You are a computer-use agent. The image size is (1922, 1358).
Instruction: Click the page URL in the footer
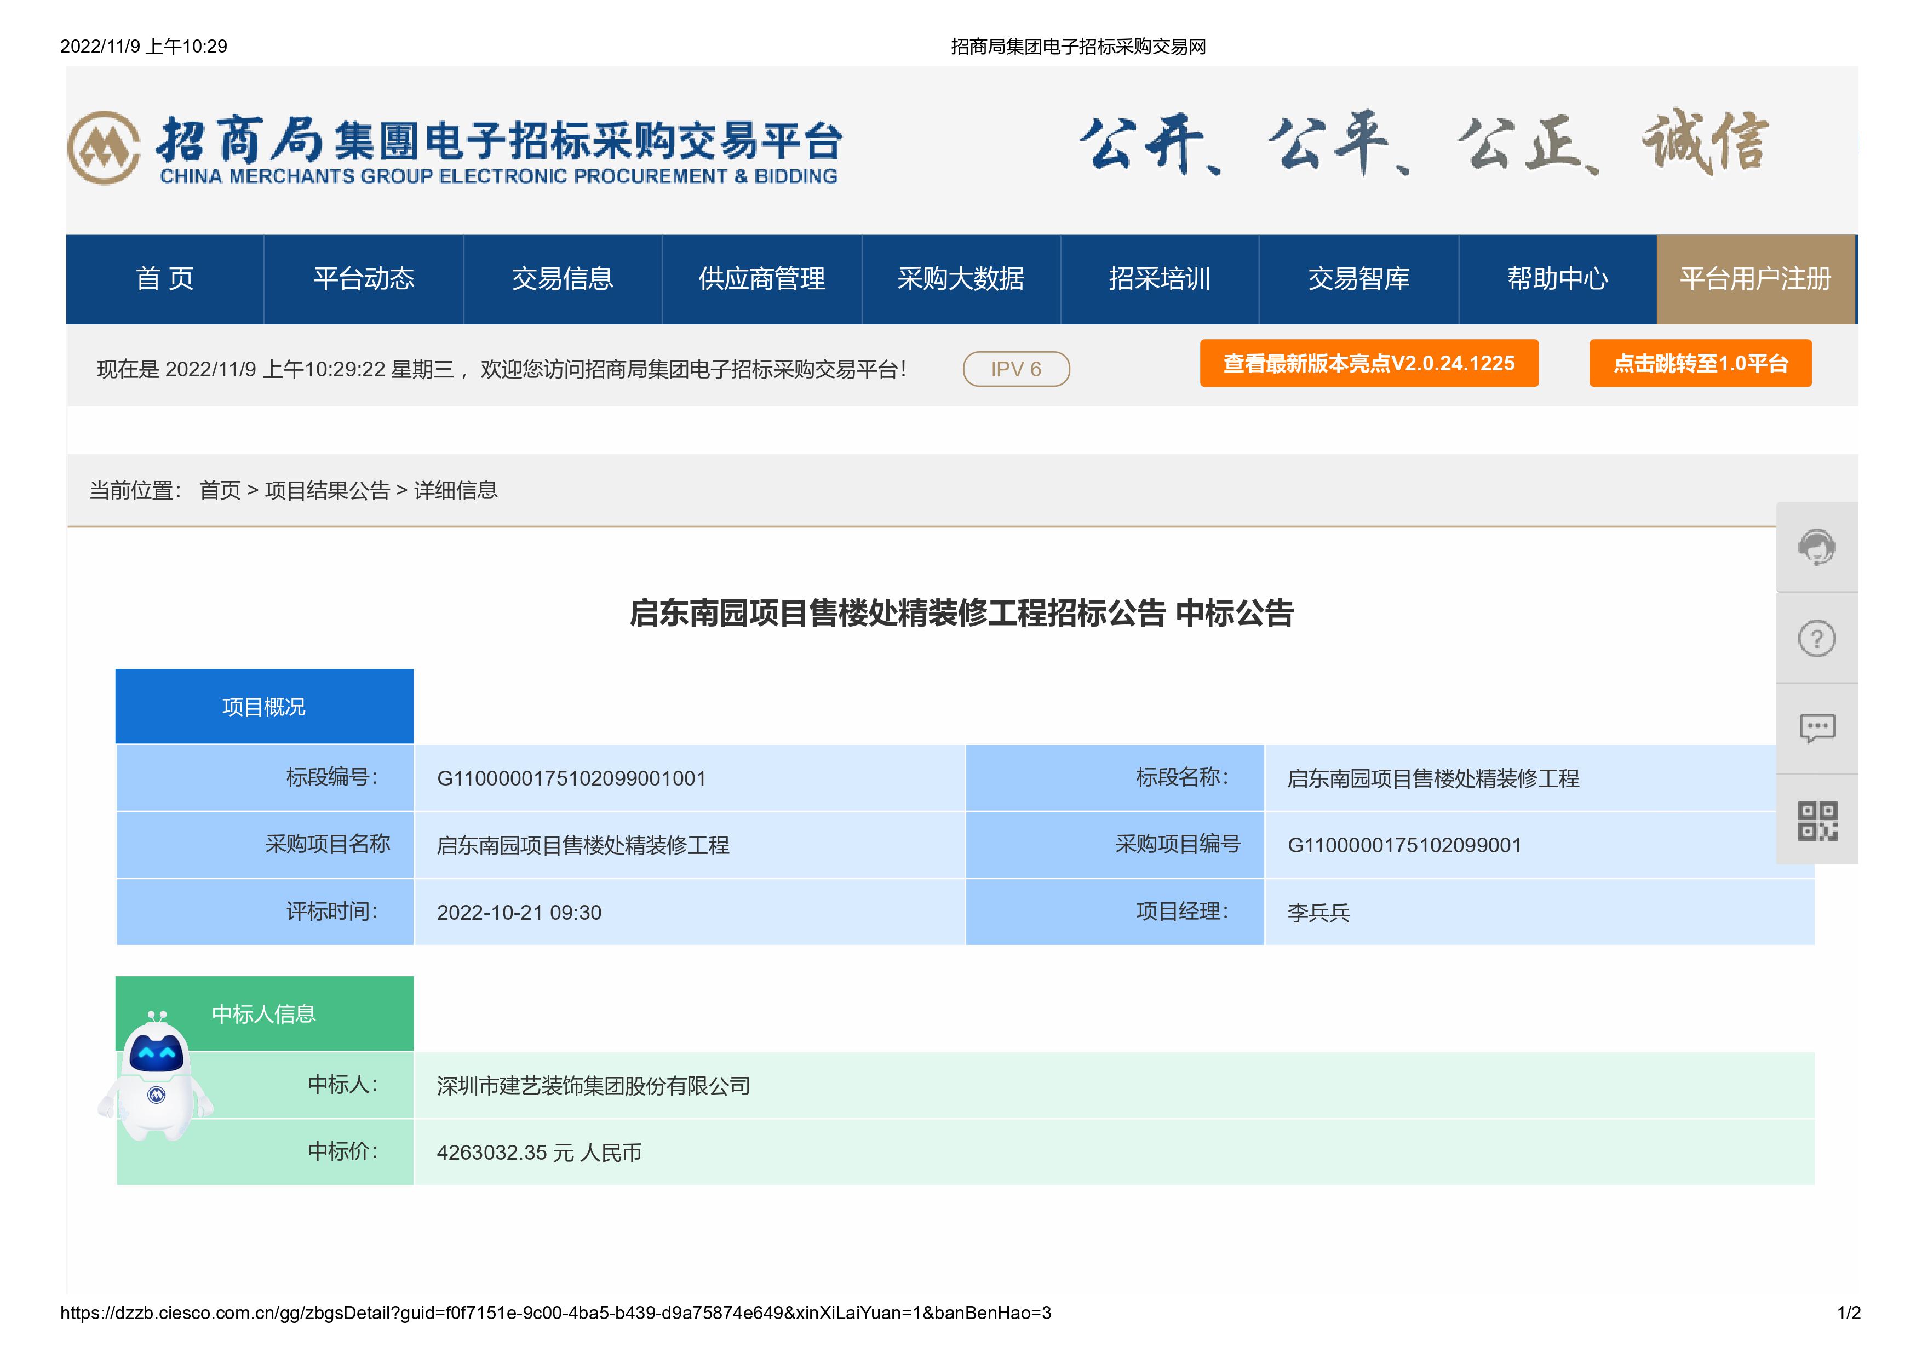pyautogui.click(x=556, y=1313)
